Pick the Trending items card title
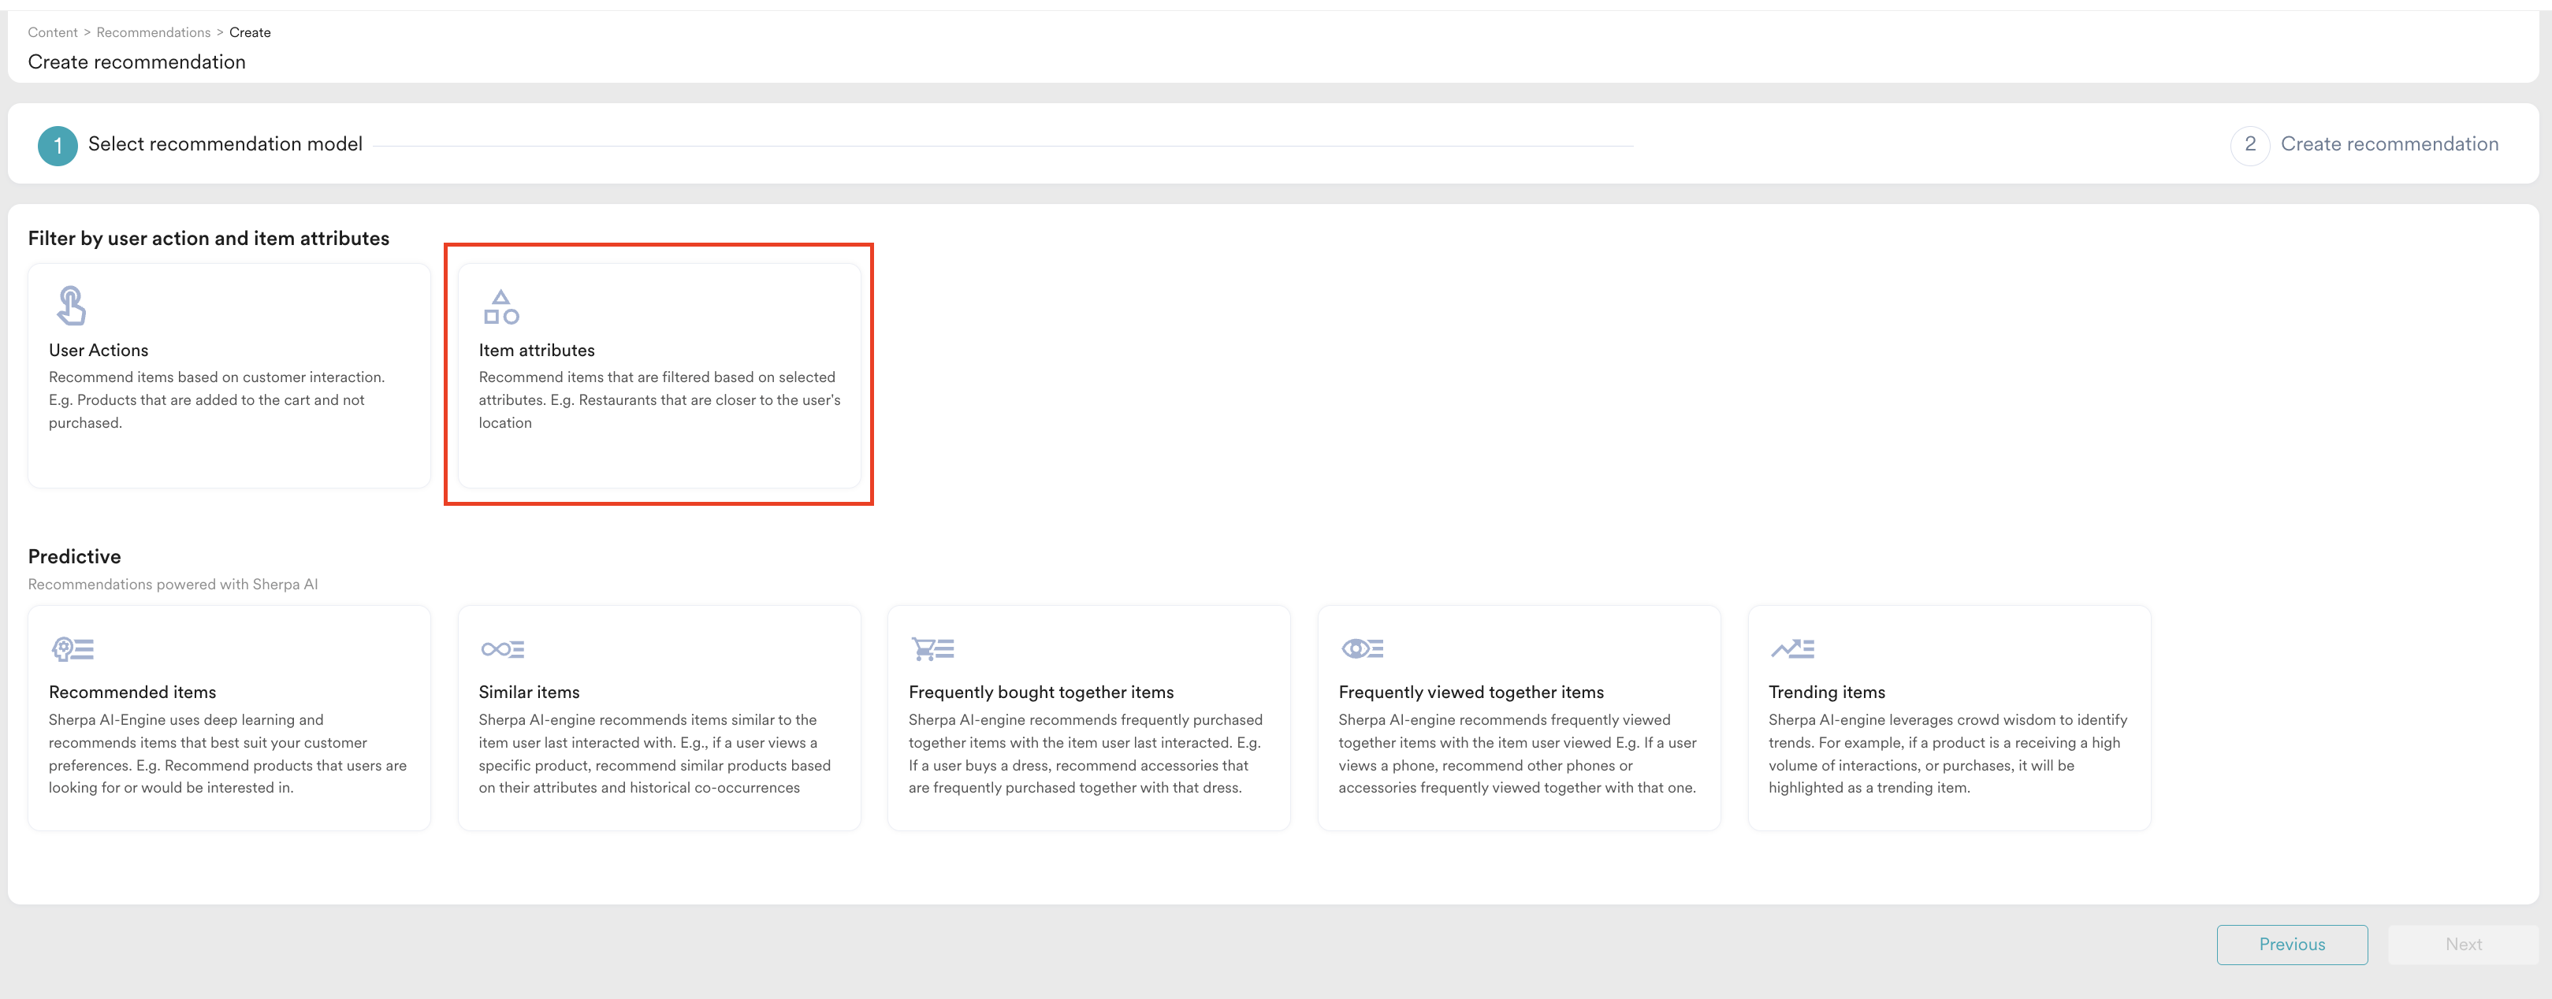This screenshot has width=2552, height=999. coord(1826,692)
